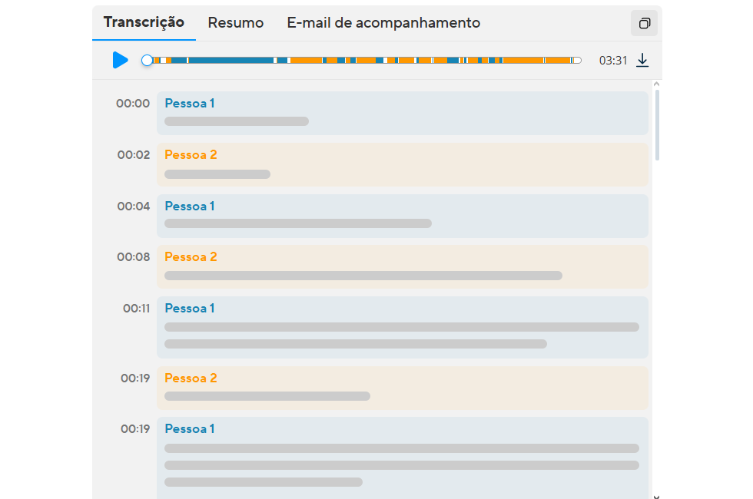Switch to the Resumo tab
The width and height of the screenshot is (753, 499).
(x=236, y=23)
